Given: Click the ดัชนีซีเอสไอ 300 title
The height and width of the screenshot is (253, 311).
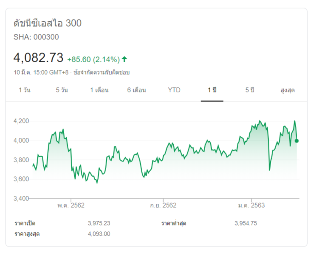Looking at the screenshot, I should [48, 23].
